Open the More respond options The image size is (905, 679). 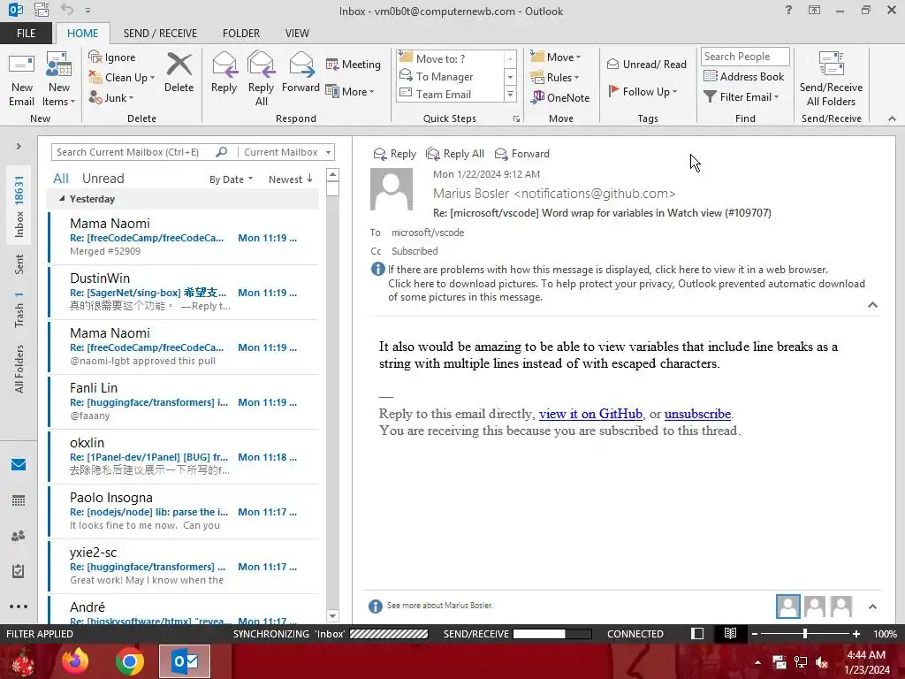350,91
